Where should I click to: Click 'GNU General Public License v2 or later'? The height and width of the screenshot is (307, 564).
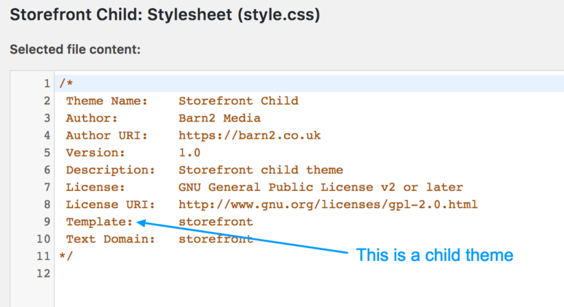[321, 187]
